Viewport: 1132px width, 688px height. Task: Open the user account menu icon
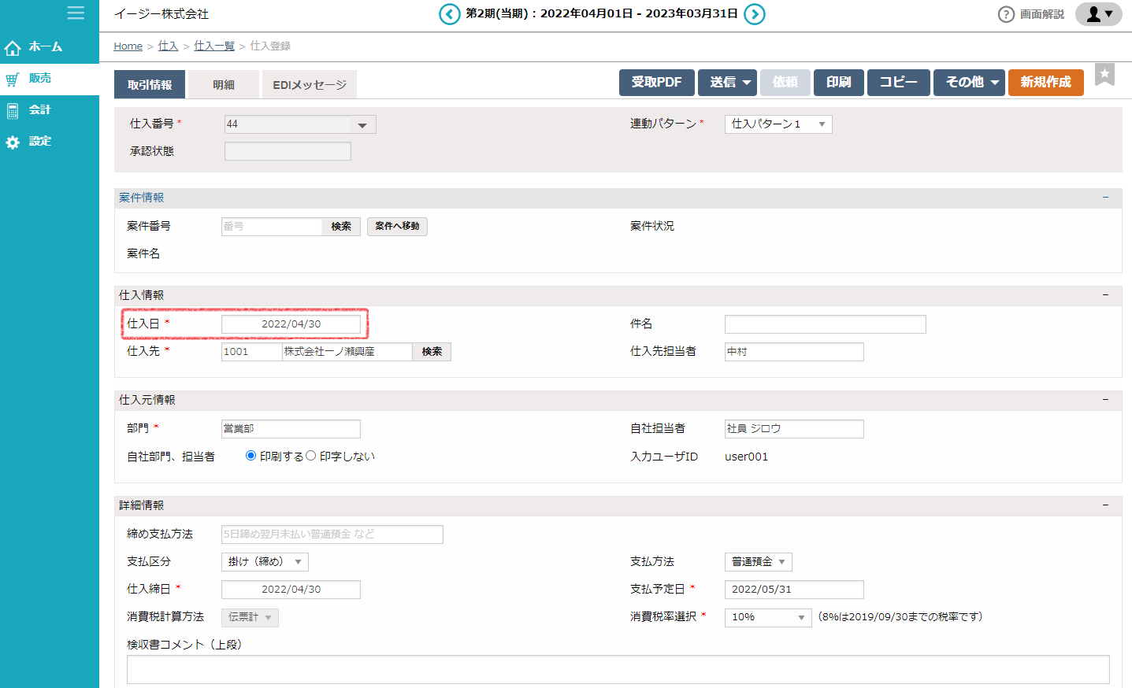point(1099,14)
